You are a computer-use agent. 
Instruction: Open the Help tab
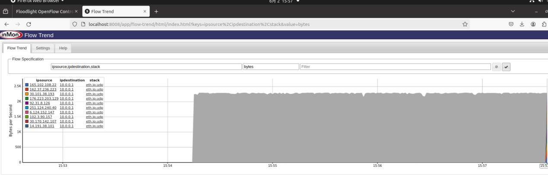coord(63,48)
